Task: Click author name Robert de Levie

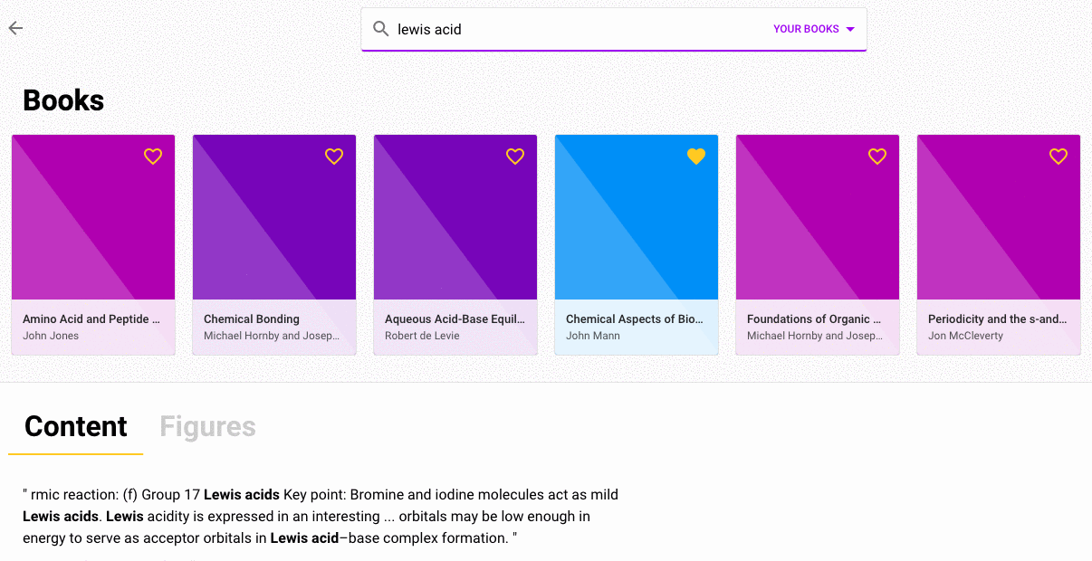Action: [422, 336]
